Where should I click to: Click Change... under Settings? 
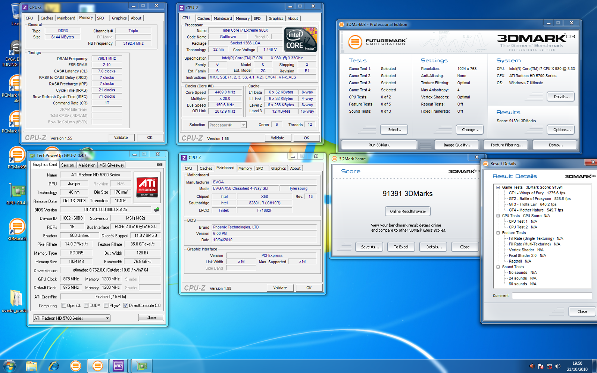tap(470, 129)
